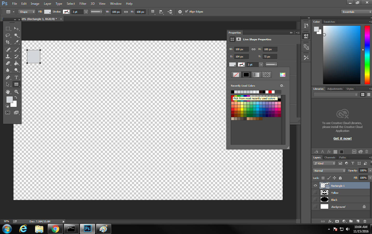Select the Zoom tool in toolbox
The width and height of the screenshot is (372, 234).
pyautogui.click(x=16, y=92)
